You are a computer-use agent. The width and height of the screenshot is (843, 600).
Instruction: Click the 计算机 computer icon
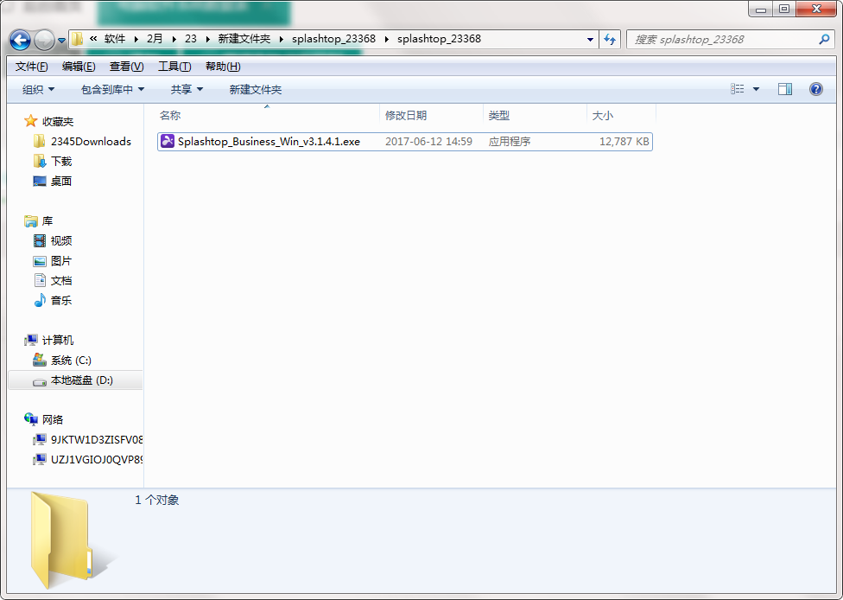[30, 340]
